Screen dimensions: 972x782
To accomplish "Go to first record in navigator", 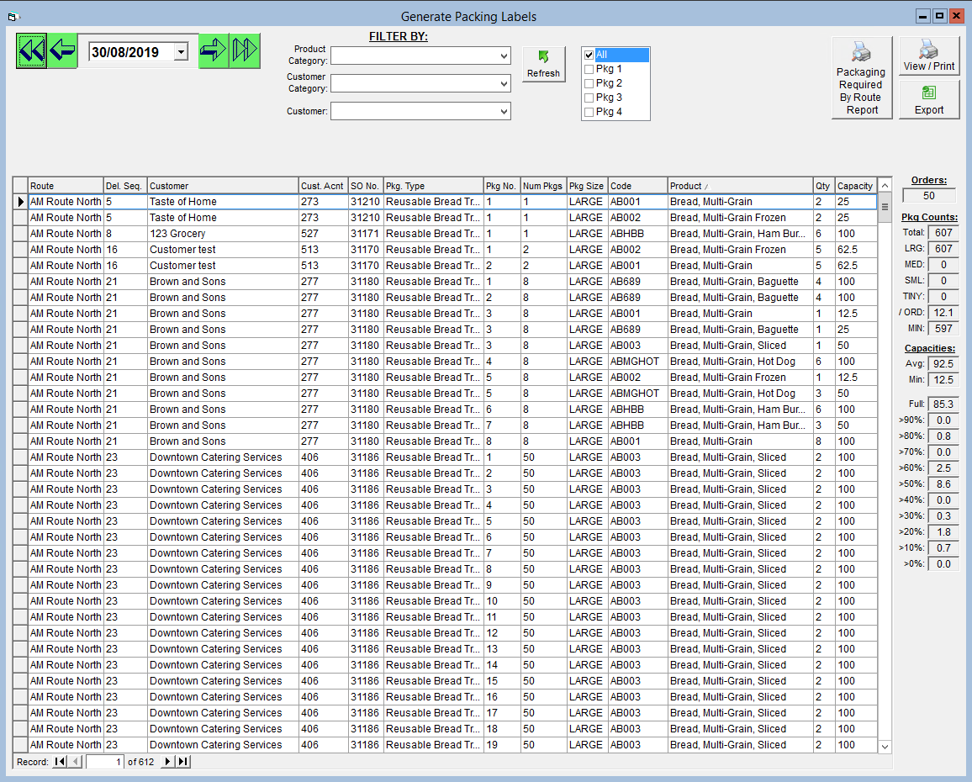I will [x=61, y=762].
